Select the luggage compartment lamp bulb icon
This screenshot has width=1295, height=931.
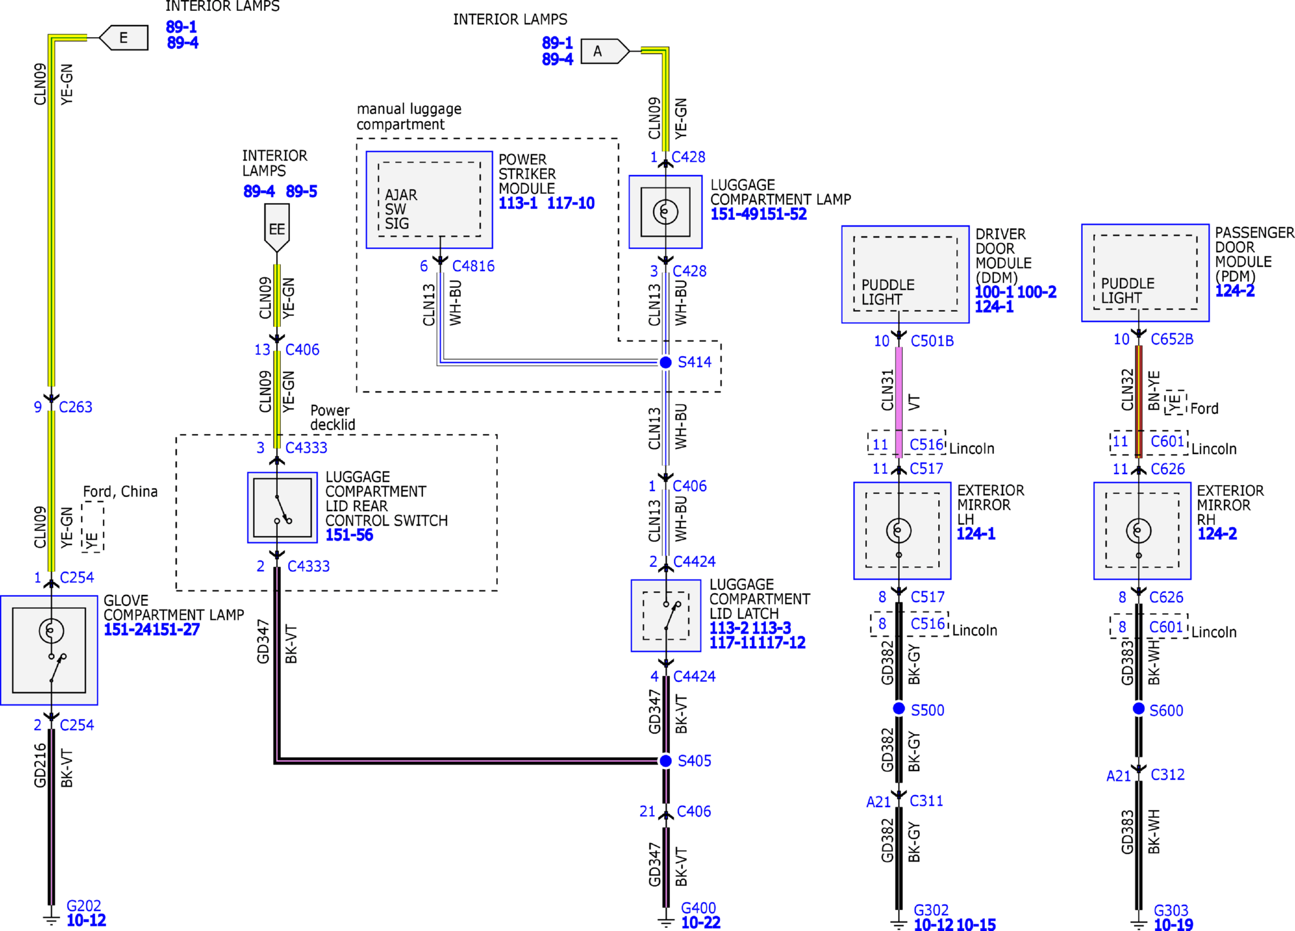[665, 211]
